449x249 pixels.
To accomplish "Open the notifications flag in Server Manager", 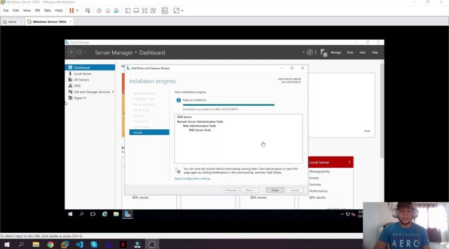I will point(324,53).
